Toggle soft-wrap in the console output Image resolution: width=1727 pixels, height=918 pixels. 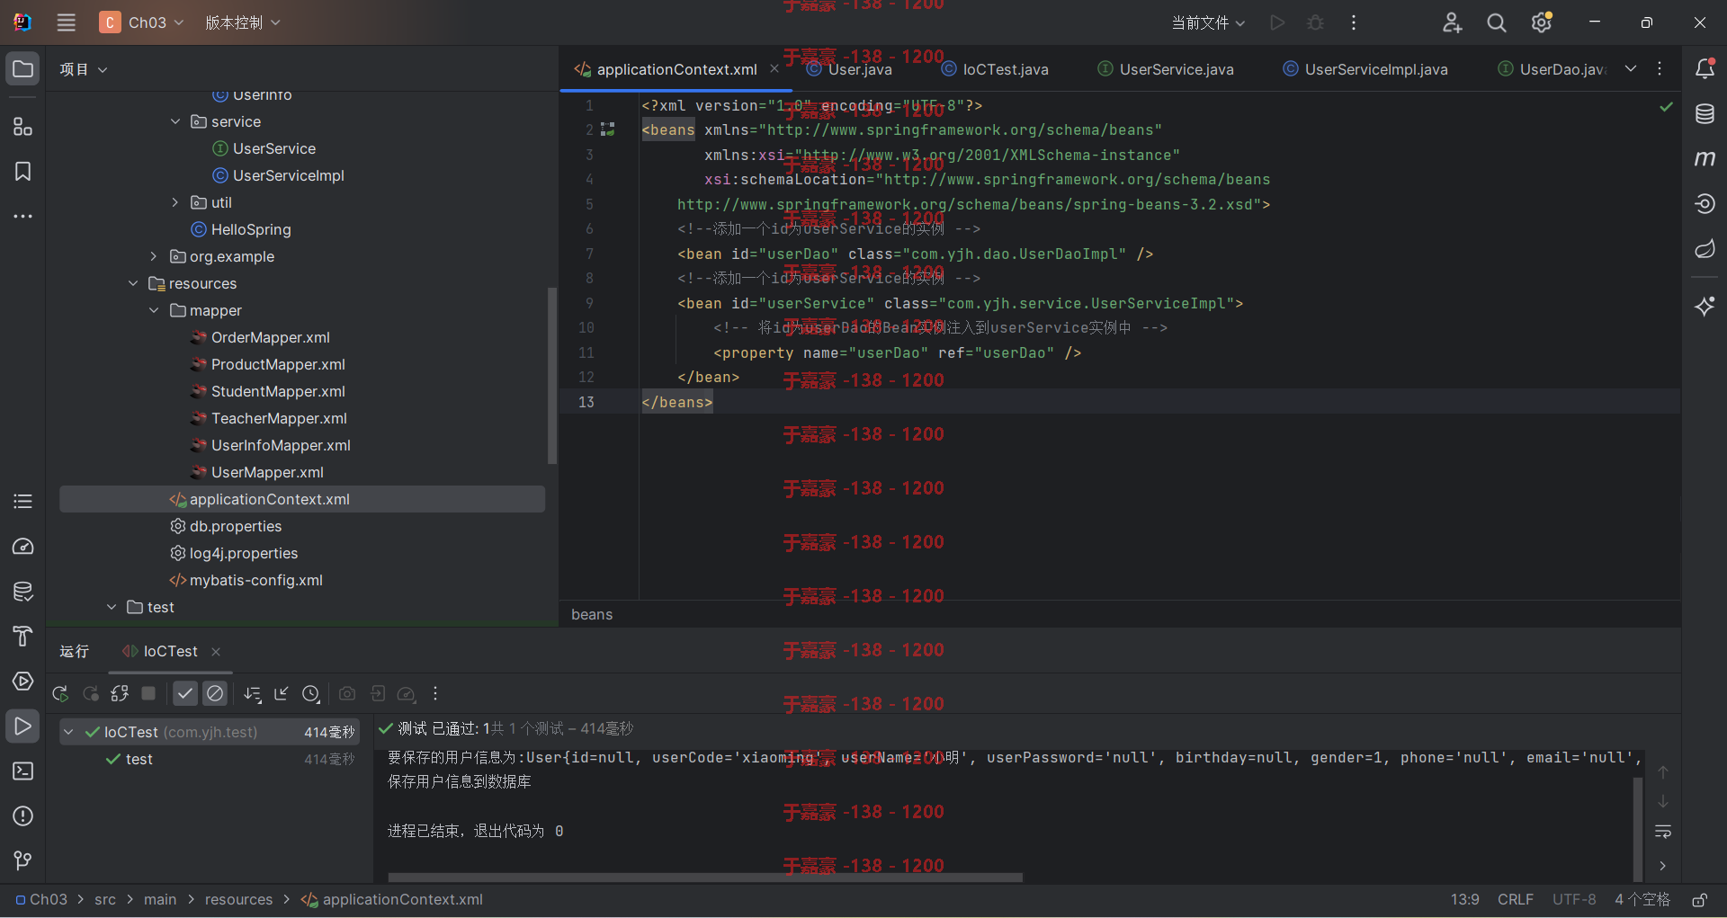tap(1663, 832)
